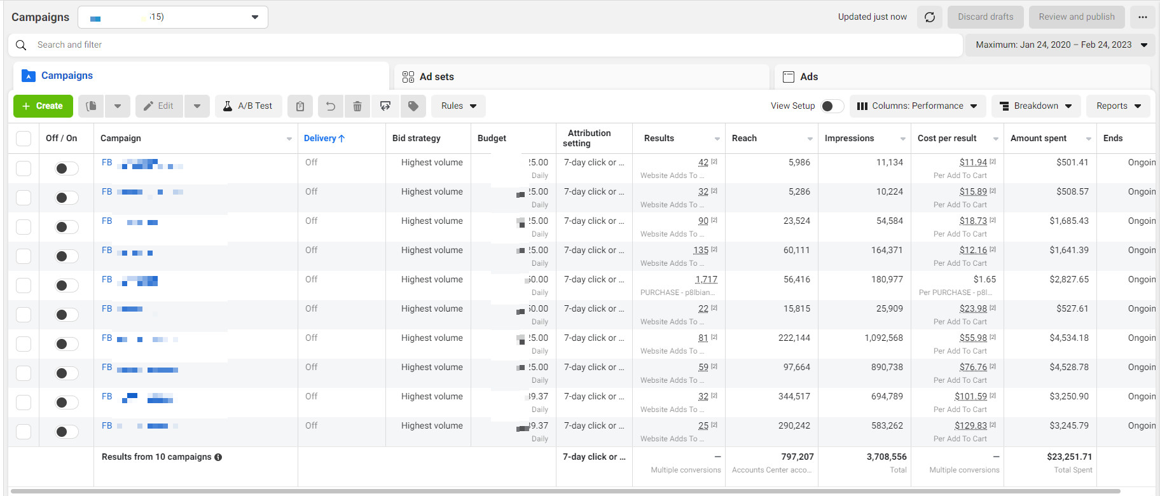Screen dimensions: 1160x496
Task: Click cost per result $11.94 value
Action: click(x=973, y=163)
